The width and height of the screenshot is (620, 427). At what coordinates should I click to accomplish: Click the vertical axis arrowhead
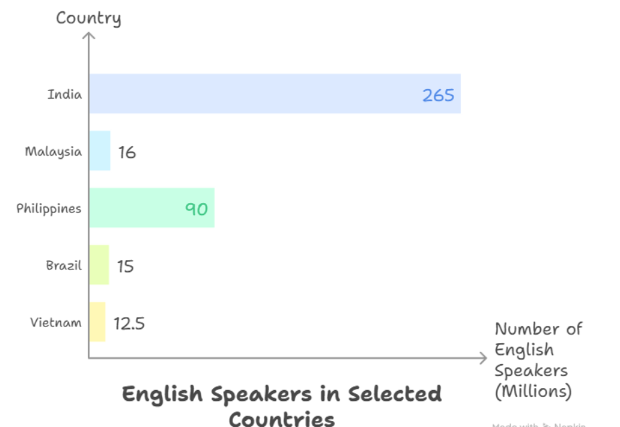pos(88,34)
